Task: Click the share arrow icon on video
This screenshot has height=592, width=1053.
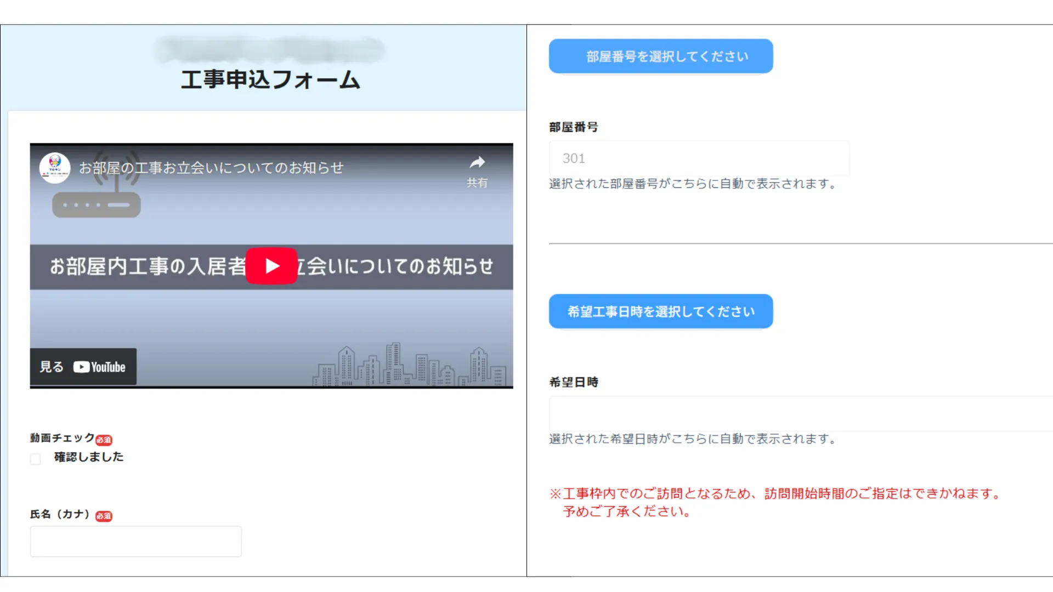Action: pos(477,163)
